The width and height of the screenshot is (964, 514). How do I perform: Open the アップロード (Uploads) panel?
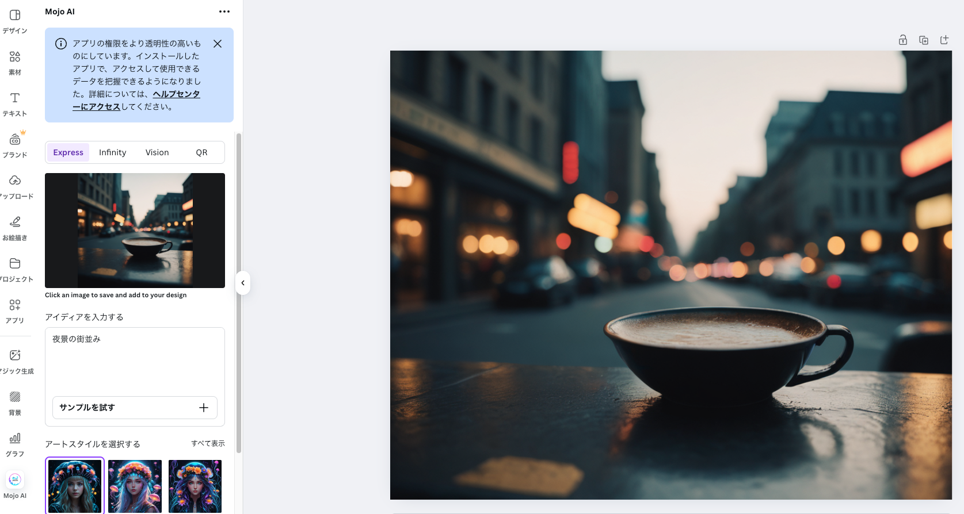pos(15,187)
